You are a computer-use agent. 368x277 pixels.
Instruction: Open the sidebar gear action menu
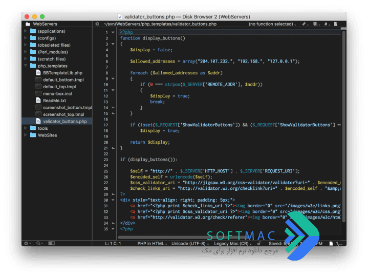pyautogui.click(x=26, y=243)
